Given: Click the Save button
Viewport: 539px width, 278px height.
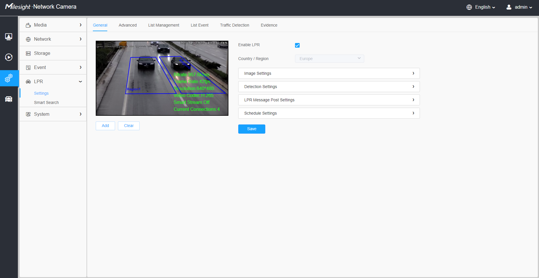Looking at the screenshot, I should point(252,129).
